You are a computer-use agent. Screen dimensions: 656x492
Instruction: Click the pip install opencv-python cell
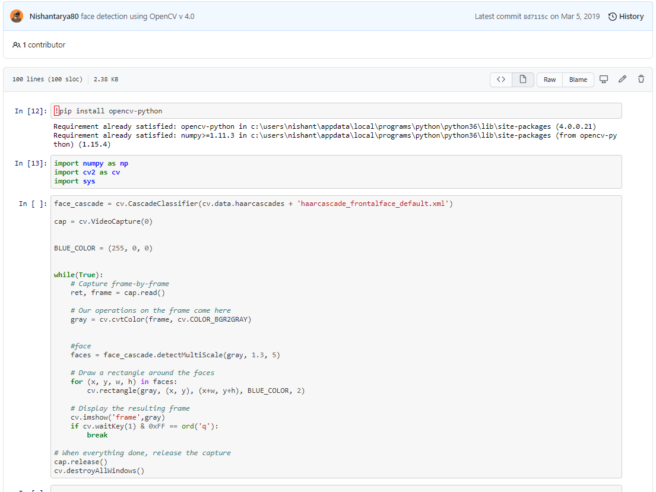click(336, 111)
